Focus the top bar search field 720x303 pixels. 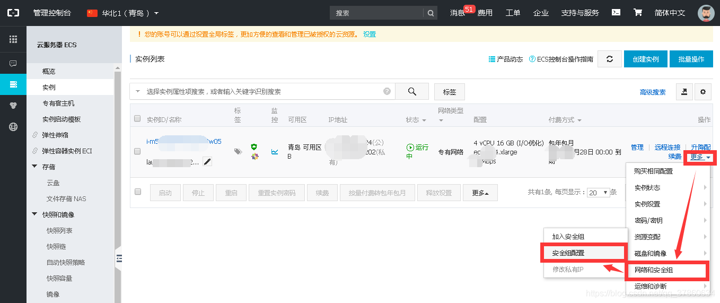coord(376,13)
